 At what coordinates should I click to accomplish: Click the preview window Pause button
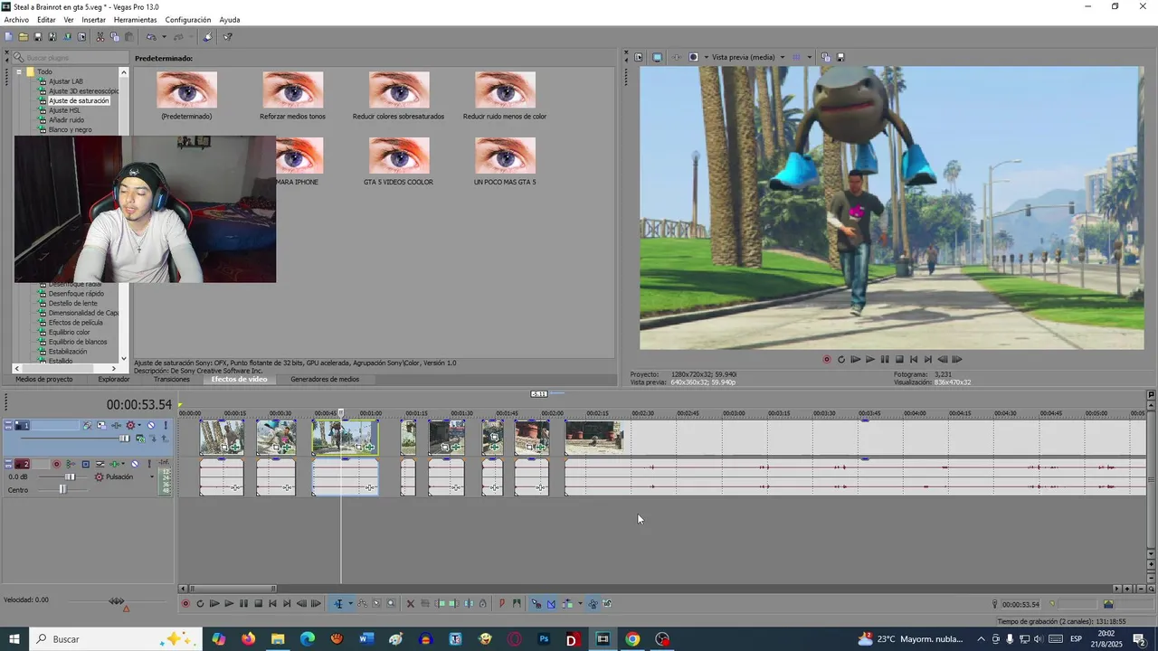pyautogui.click(x=885, y=359)
